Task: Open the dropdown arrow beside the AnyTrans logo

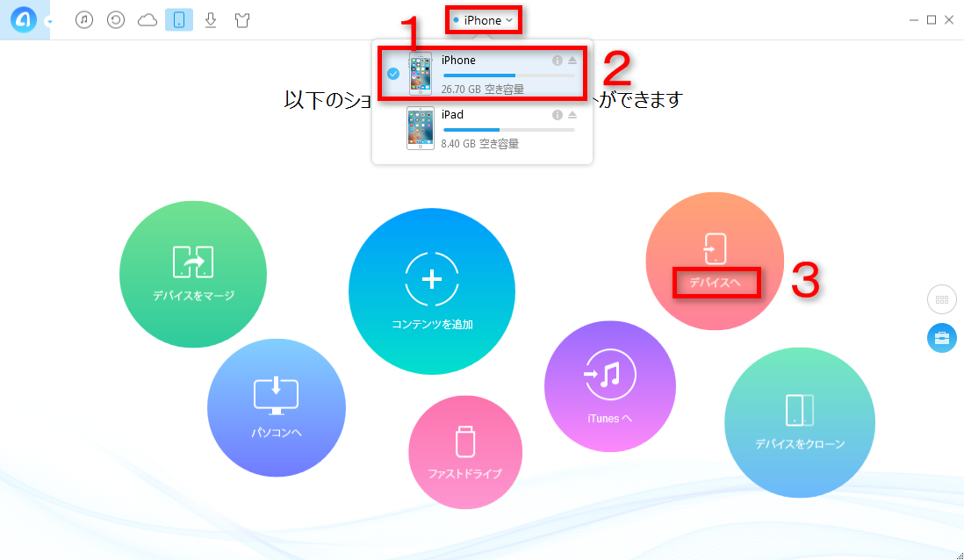Action: [x=50, y=22]
